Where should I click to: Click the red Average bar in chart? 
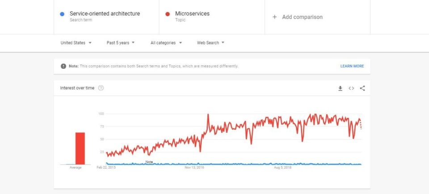[x=80, y=148]
